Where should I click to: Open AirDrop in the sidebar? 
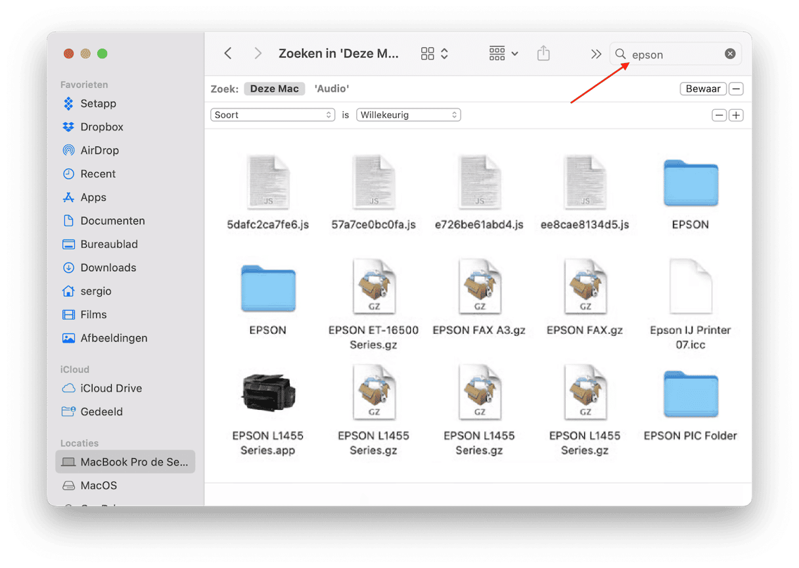pos(99,150)
